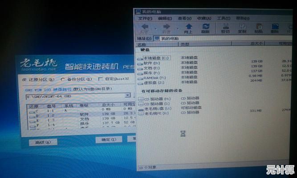Click the 我的电脑 address bar field
This screenshot has height=178, width=297.
tap(223, 38)
